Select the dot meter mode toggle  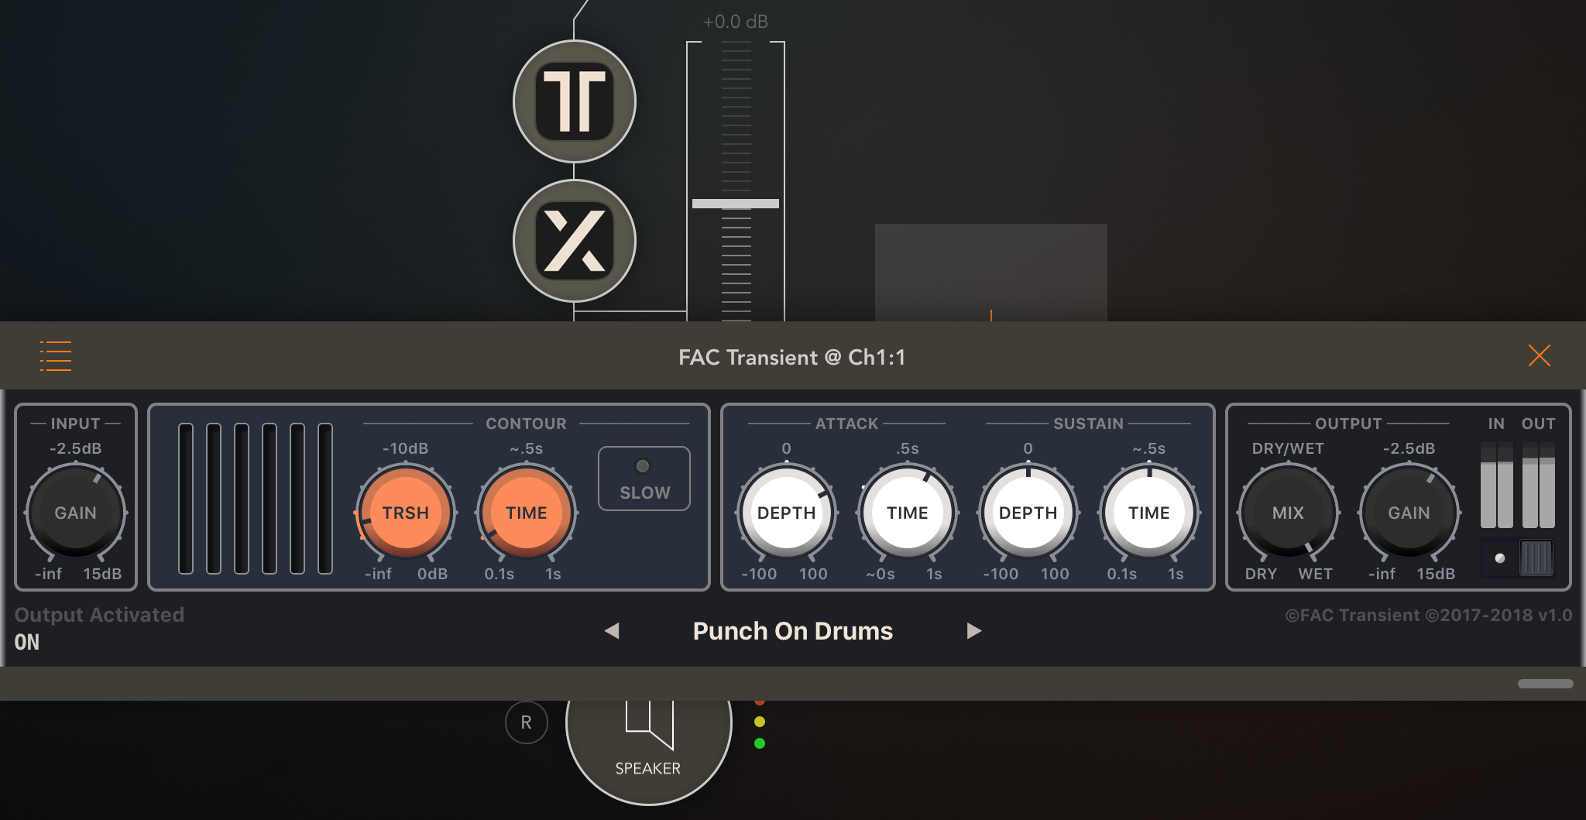(x=1499, y=558)
